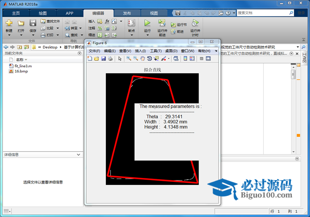Image resolution: width=310 pixels, height=217 pixels.
Task: Click Desktop in the folder path
Action: click(50, 47)
